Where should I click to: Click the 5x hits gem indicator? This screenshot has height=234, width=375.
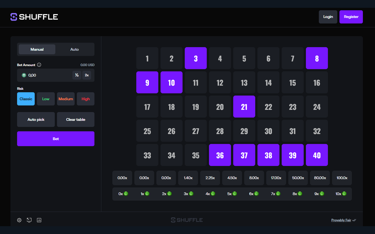pyautogui.click(x=232, y=194)
